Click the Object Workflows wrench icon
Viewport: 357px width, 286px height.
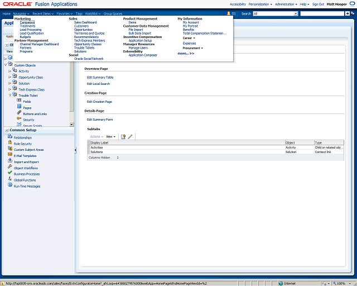tap(10, 166)
